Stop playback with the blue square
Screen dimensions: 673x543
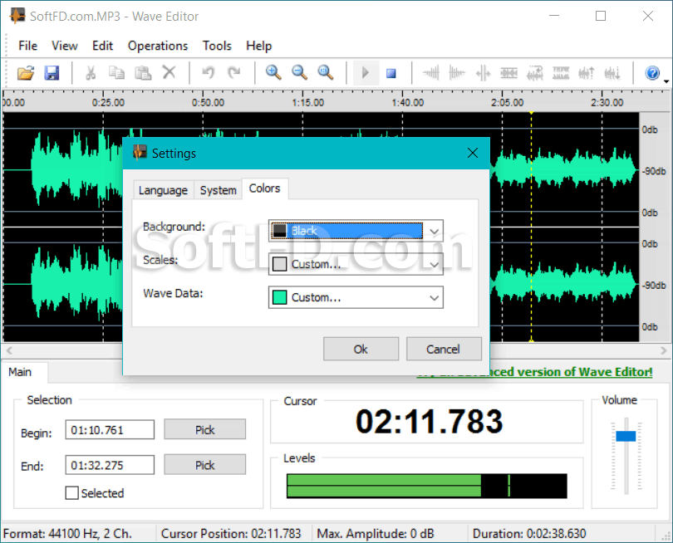(391, 73)
